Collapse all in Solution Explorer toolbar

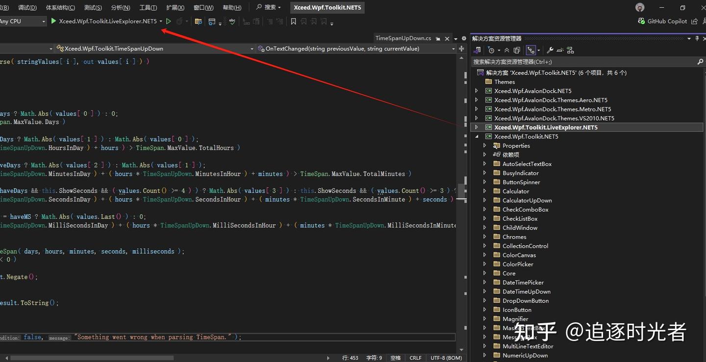[507, 50]
